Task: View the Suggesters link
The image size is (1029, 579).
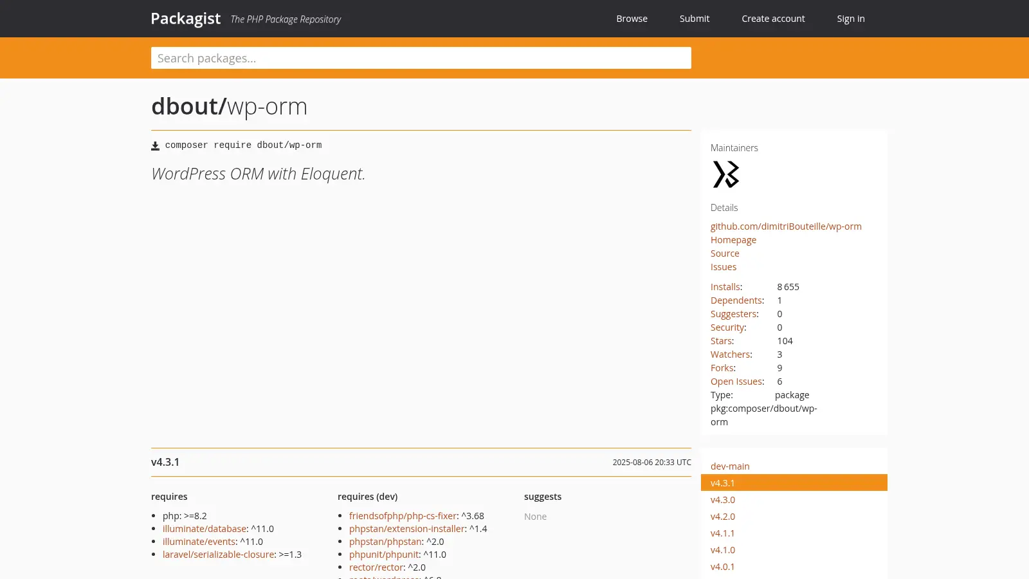Action: (733, 314)
